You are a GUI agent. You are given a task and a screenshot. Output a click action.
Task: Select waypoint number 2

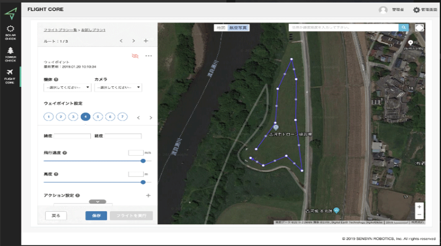coord(61,117)
